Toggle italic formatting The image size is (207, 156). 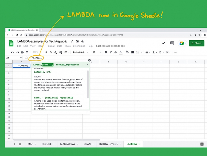[x=111, y=52]
